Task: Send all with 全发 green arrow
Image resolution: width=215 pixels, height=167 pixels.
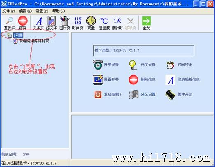Action: (146, 23)
